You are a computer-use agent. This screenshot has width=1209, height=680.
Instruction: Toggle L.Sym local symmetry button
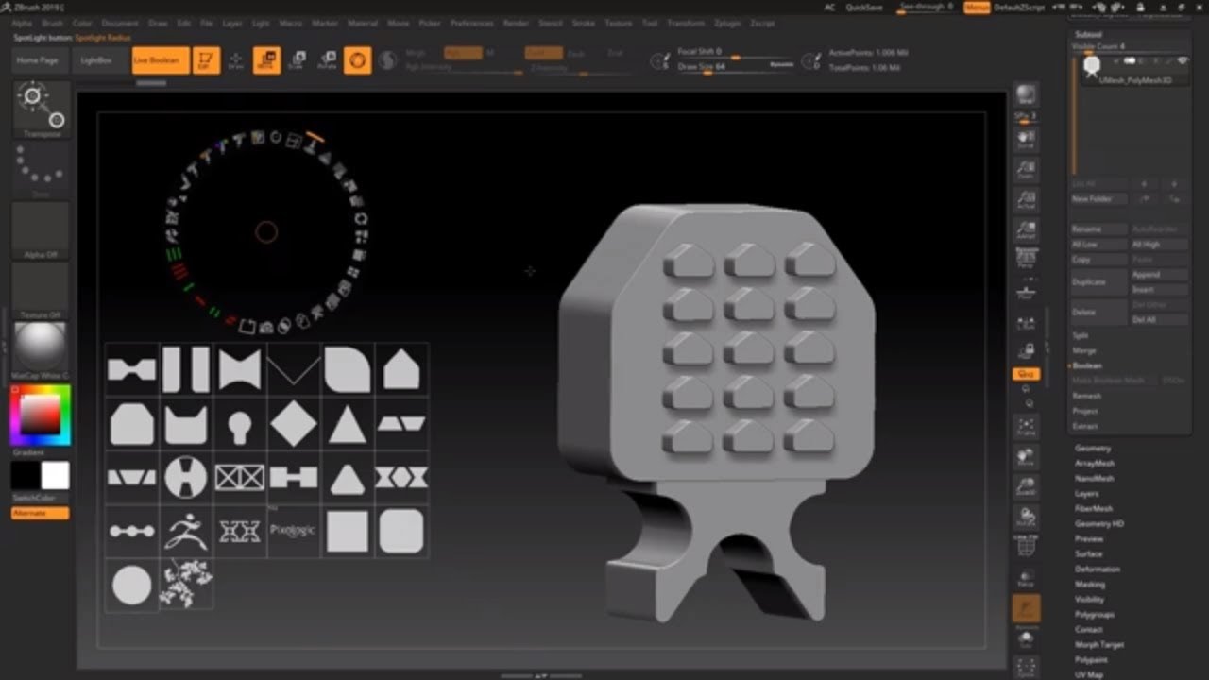pyautogui.click(x=1026, y=323)
